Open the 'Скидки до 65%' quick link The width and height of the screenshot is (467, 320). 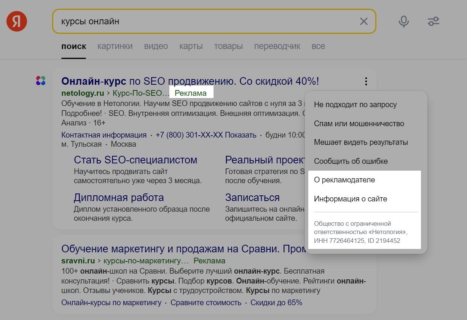(276, 303)
